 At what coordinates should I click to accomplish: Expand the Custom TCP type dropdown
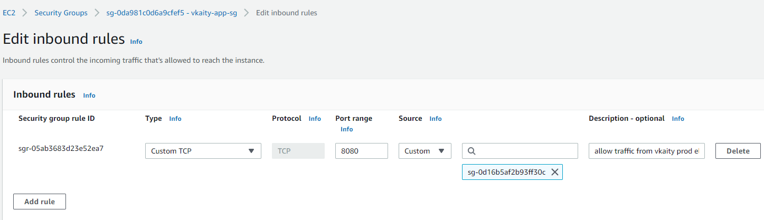[203, 151]
